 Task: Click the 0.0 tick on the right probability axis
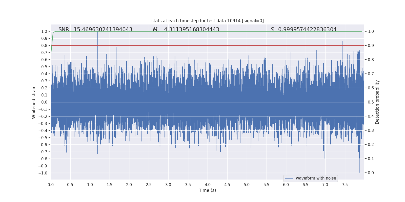[x=371, y=173]
